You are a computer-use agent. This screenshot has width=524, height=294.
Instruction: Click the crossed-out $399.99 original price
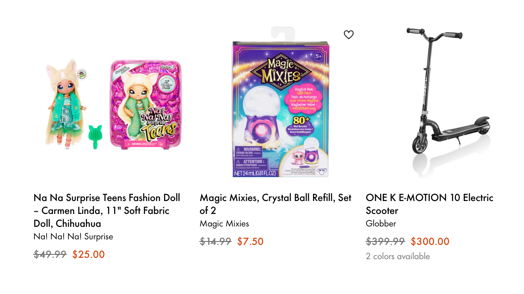tap(385, 241)
